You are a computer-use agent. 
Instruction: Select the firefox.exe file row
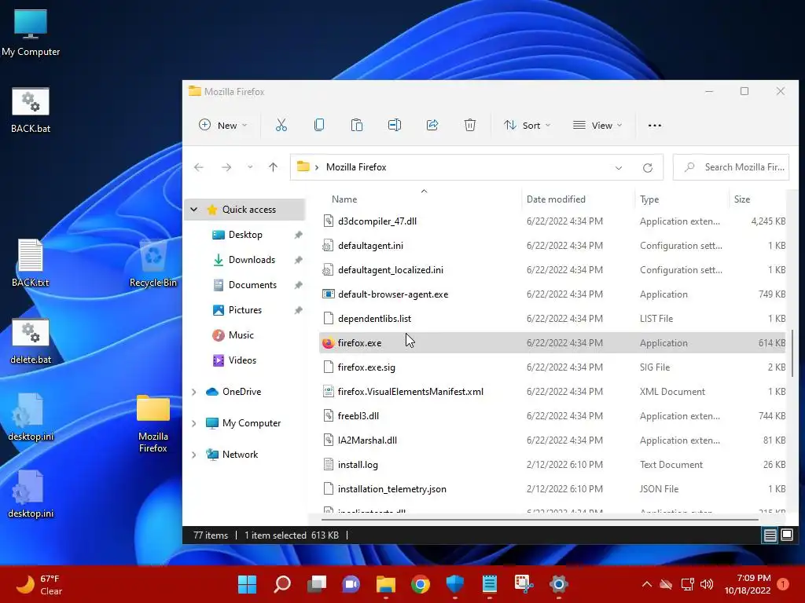(x=553, y=342)
